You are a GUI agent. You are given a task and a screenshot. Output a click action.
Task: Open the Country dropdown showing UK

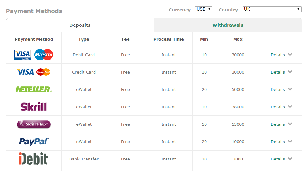click(272, 9)
